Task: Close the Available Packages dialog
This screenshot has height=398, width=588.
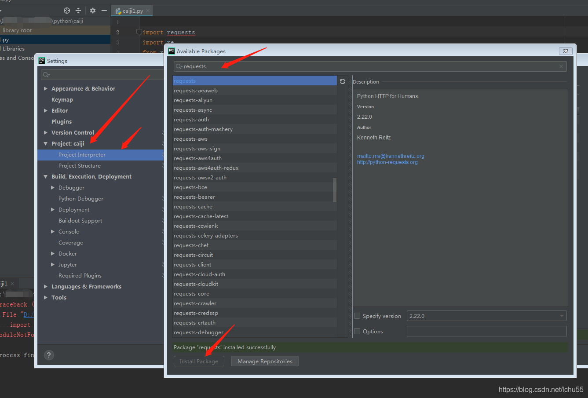Action: click(x=566, y=51)
